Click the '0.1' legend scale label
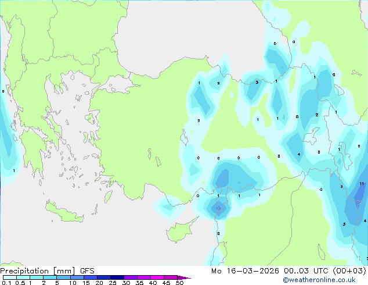 [x=6, y=283]
